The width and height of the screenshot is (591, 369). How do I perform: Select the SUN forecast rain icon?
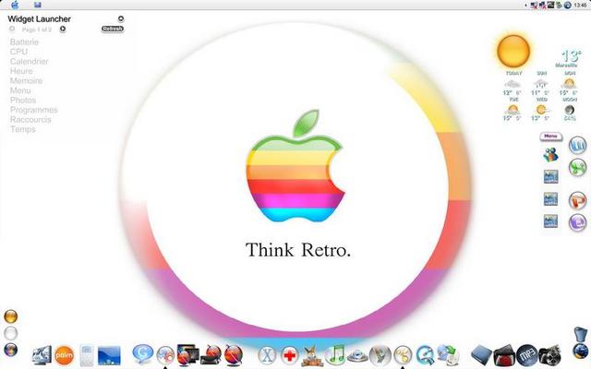coord(541,84)
